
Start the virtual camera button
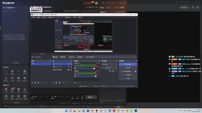click(126, 71)
